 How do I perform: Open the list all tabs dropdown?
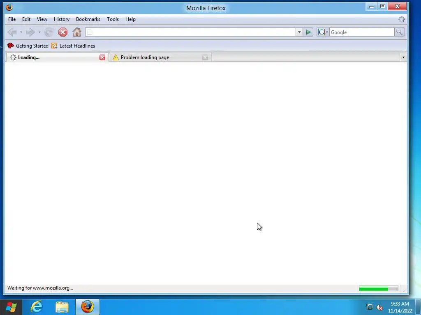(x=403, y=57)
